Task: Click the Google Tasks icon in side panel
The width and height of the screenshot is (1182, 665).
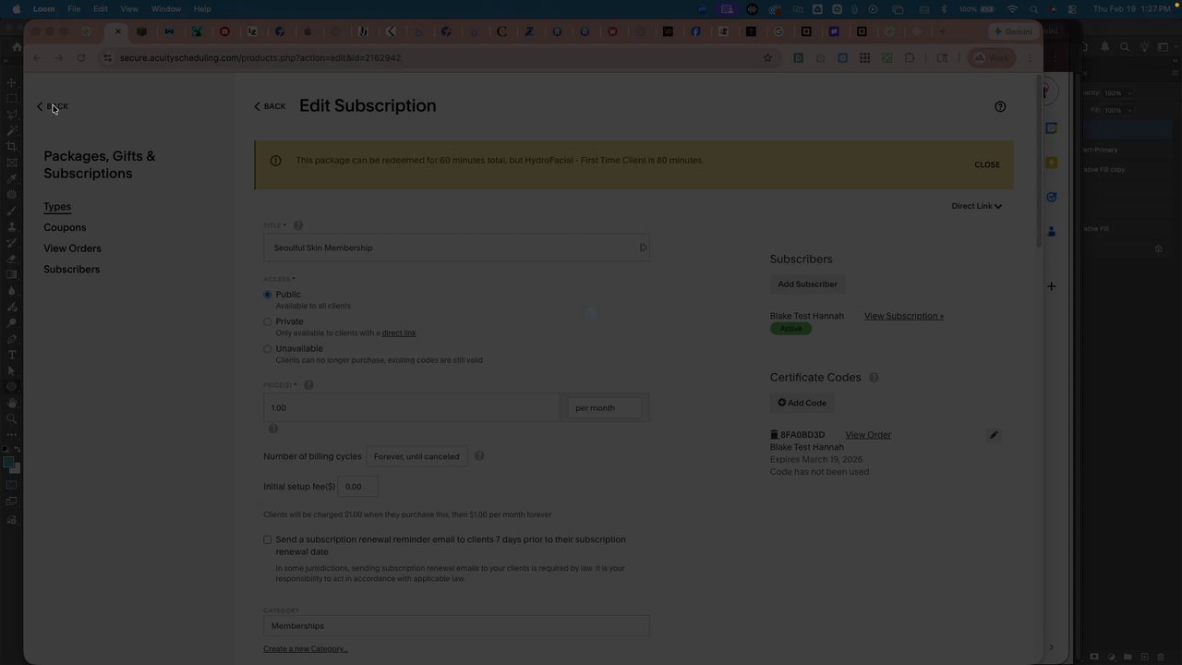Action: pos(1051,197)
